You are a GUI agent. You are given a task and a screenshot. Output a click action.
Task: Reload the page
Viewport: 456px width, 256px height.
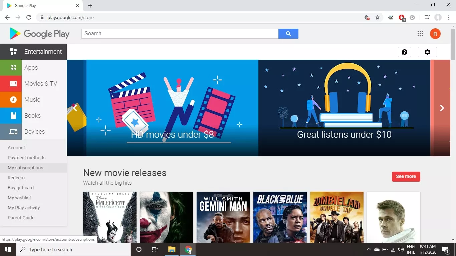tap(29, 17)
